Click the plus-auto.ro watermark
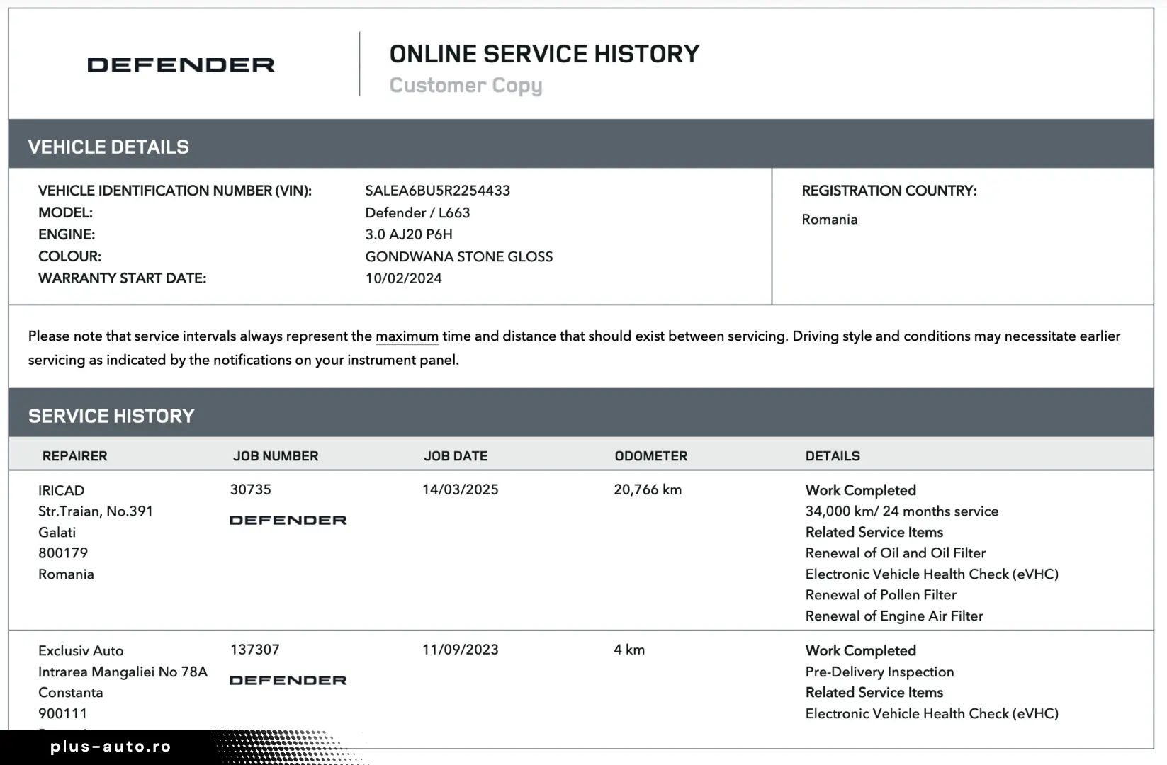The image size is (1167, 765). tap(111, 747)
